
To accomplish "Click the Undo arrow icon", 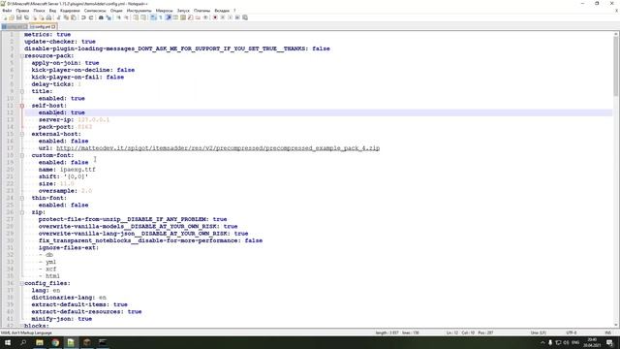I will pos(83,17).
